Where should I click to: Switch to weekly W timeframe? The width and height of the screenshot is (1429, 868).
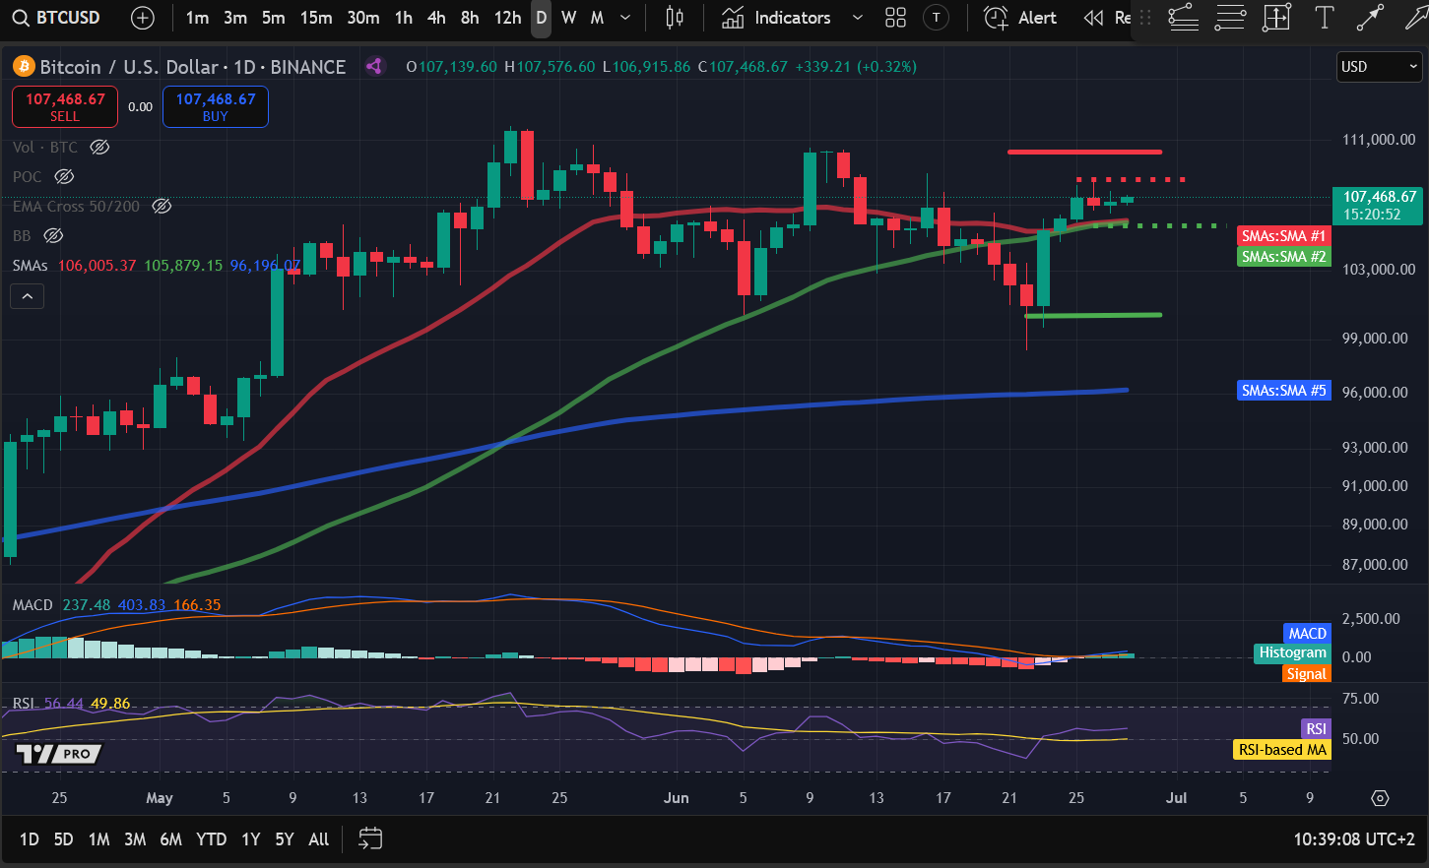tap(569, 18)
